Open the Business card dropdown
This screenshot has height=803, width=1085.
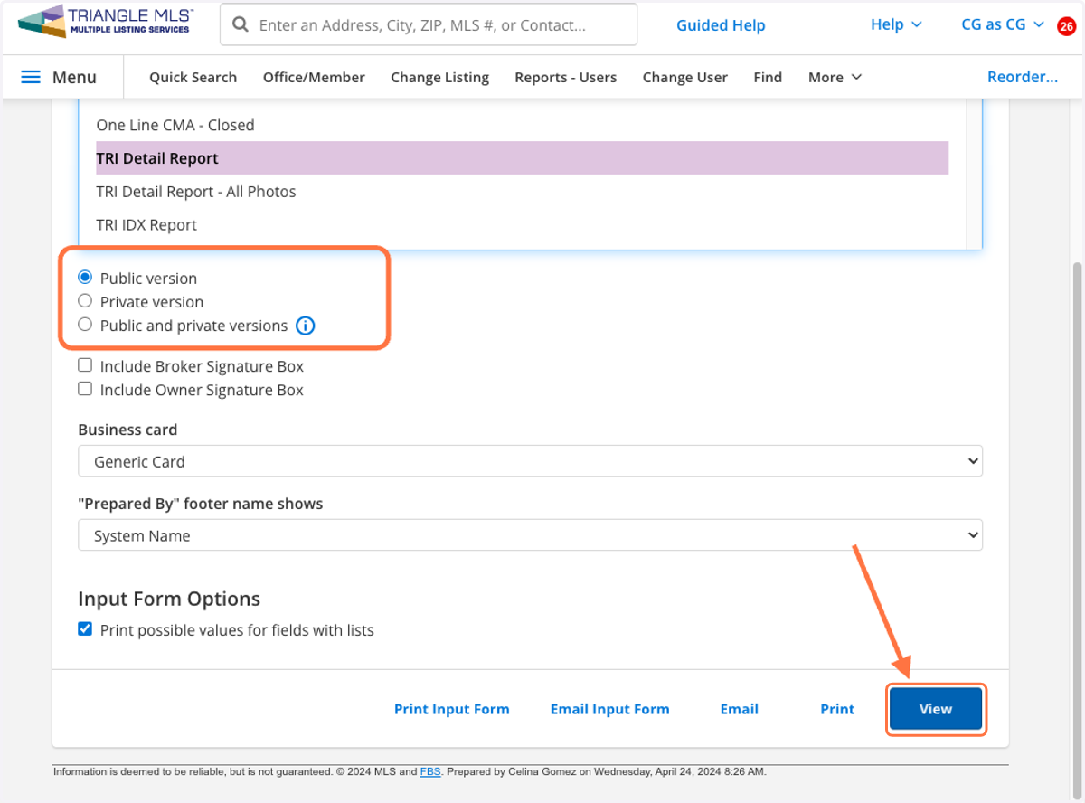click(530, 461)
